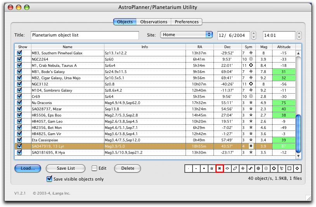
Task: Pick the horizontal ellipse symbol in palette
Action: point(227,169)
